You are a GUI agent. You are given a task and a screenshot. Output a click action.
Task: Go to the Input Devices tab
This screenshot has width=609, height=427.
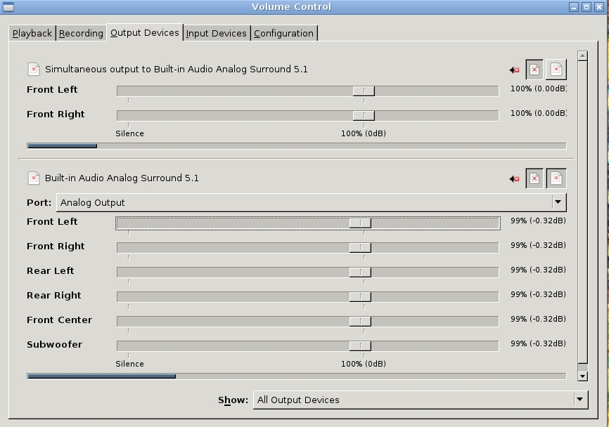(x=216, y=33)
